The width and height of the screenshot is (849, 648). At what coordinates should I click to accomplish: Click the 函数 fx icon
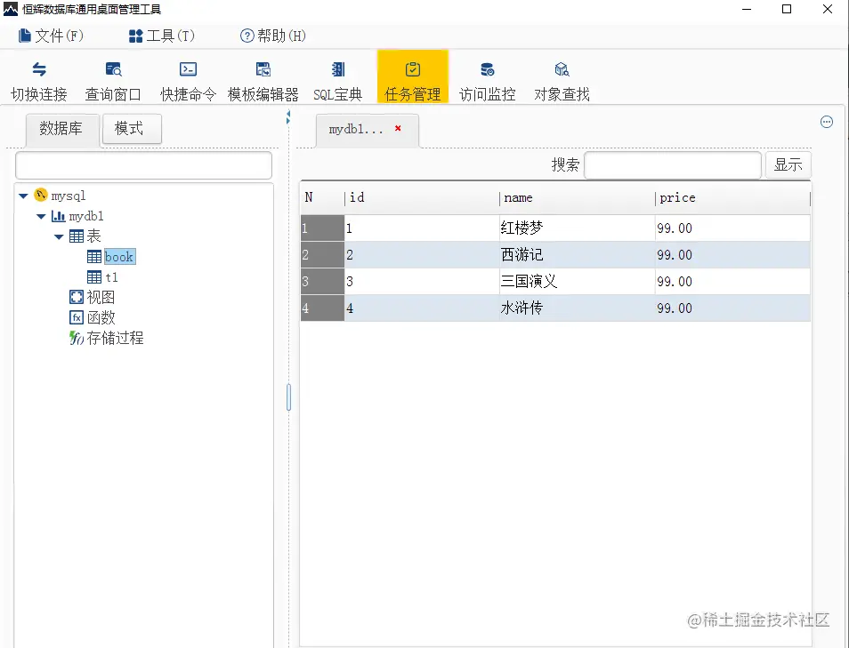coord(77,317)
